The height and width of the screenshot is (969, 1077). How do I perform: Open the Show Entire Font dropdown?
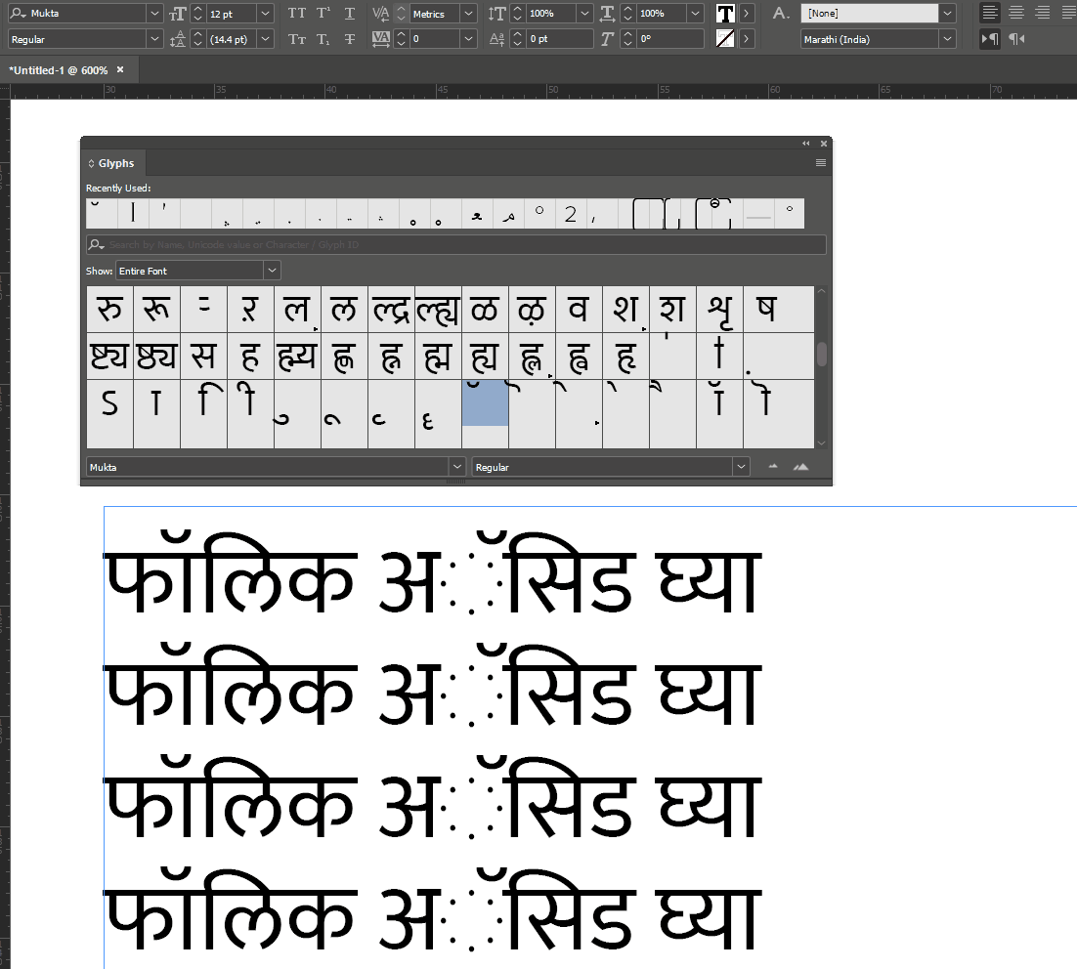(x=272, y=271)
